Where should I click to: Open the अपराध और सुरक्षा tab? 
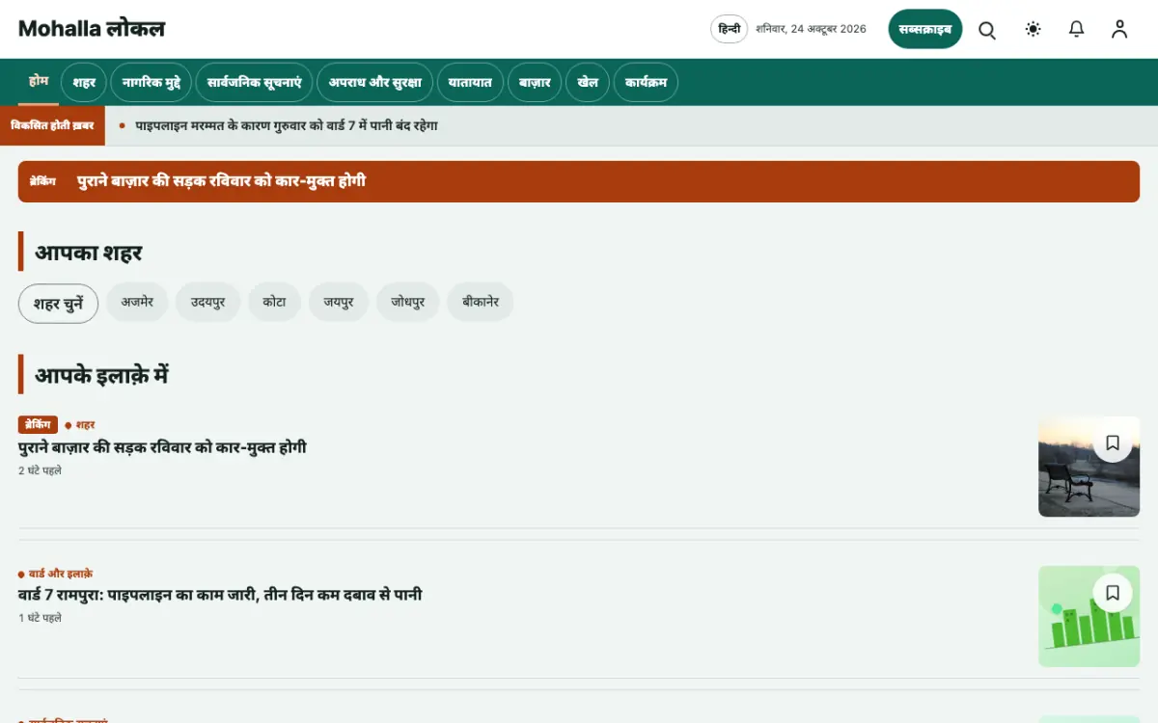point(375,83)
